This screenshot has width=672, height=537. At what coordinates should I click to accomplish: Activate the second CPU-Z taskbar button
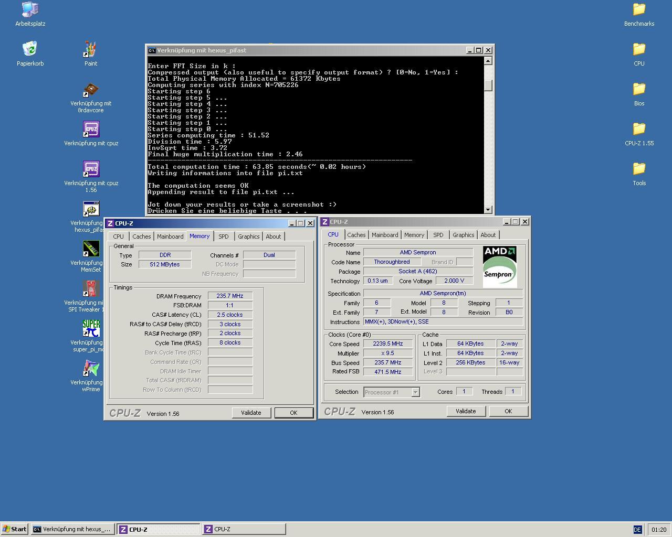[244, 529]
